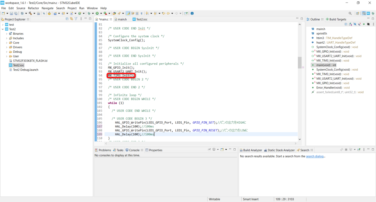
Task: Switch to the Device Configuration MX perspective
Action: (368, 13)
